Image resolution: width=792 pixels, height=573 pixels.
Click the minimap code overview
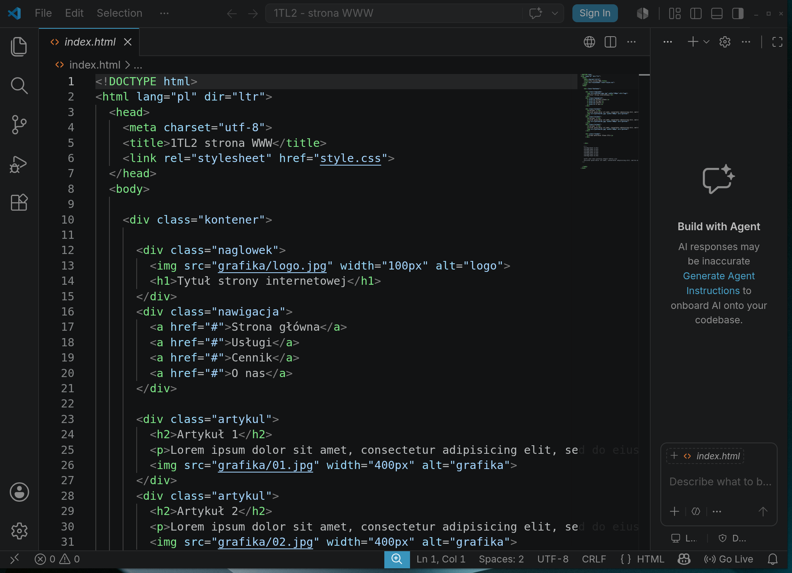(609, 121)
